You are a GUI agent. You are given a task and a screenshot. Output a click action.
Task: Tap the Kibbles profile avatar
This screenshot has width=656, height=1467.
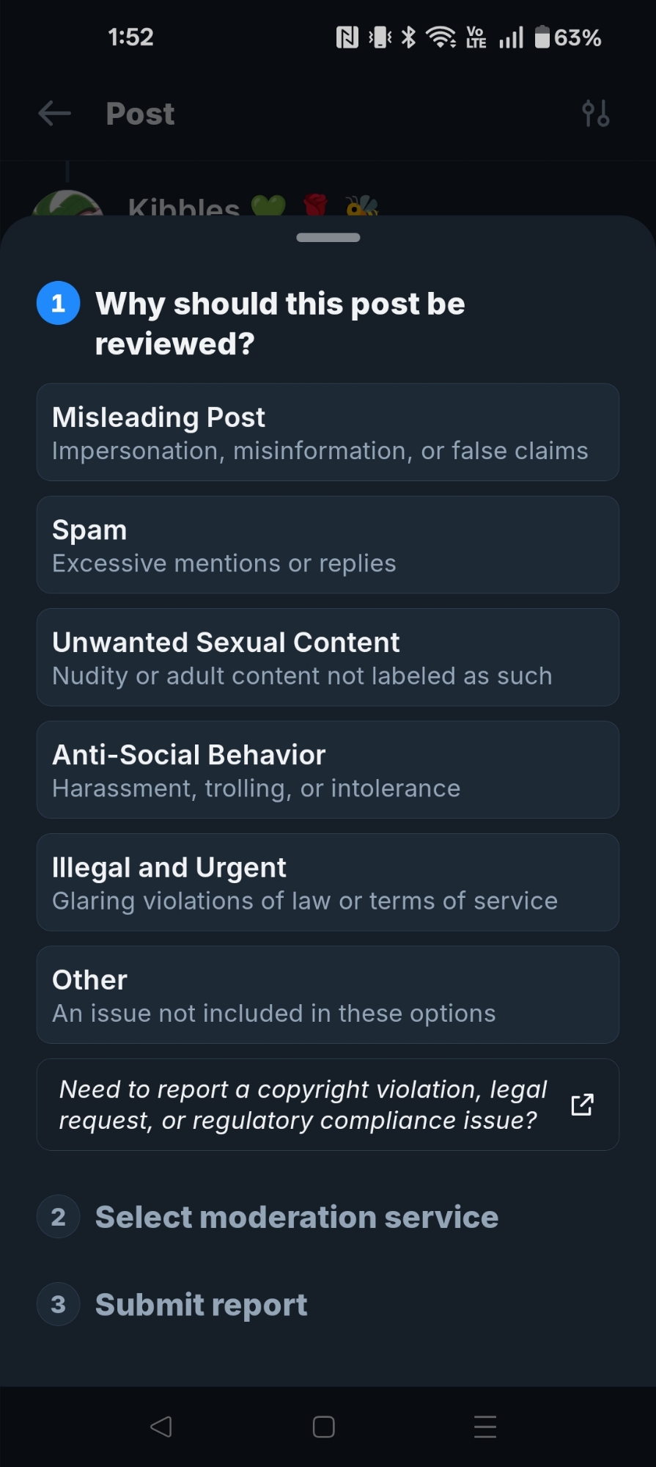pos(67,204)
